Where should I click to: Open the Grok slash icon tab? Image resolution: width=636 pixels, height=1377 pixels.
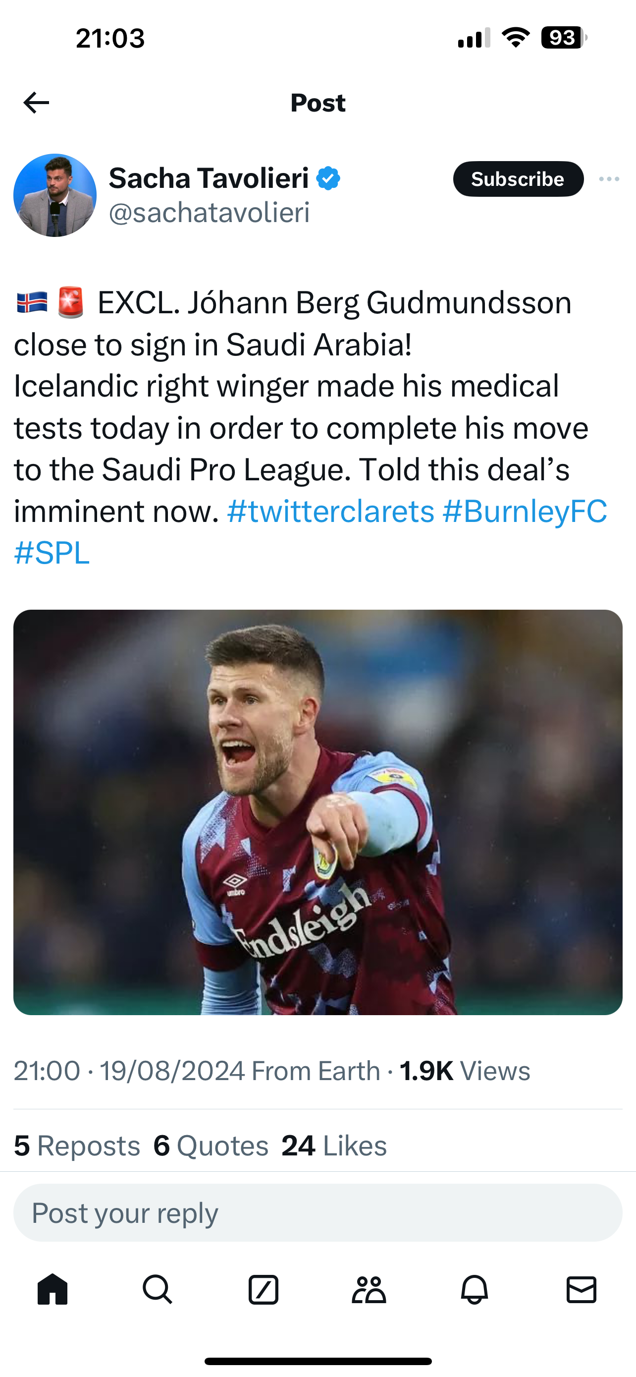pos(263,1290)
